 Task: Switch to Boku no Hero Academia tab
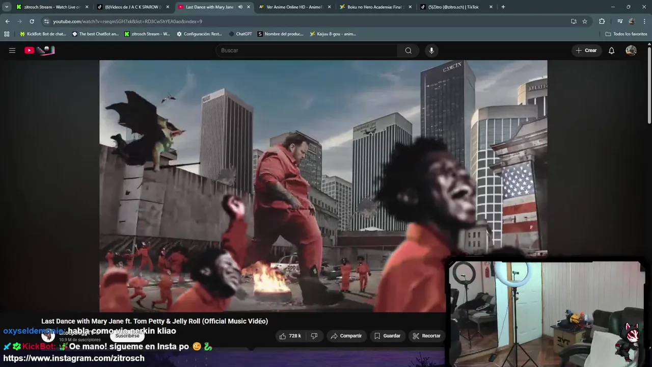[x=375, y=7]
